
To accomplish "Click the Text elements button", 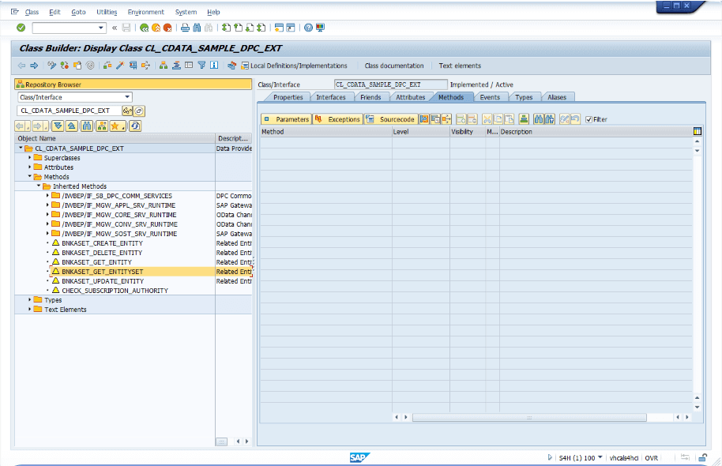I will tap(460, 66).
